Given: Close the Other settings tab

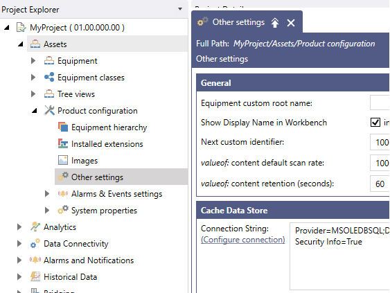Looking at the screenshot, I should pos(291,23).
